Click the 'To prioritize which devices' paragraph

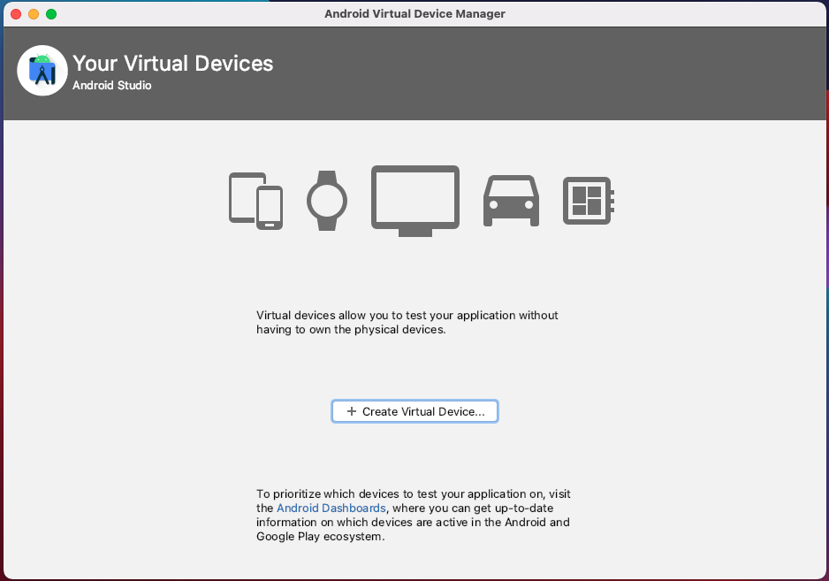414,515
